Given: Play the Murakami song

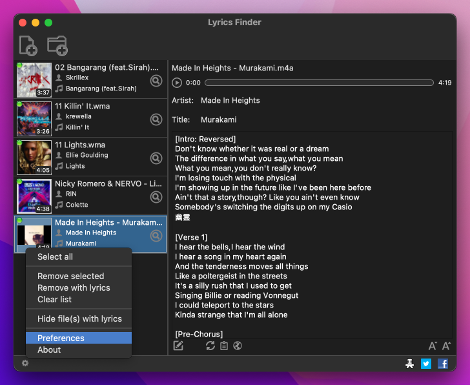Looking at the screenshot, I should 177,83.
